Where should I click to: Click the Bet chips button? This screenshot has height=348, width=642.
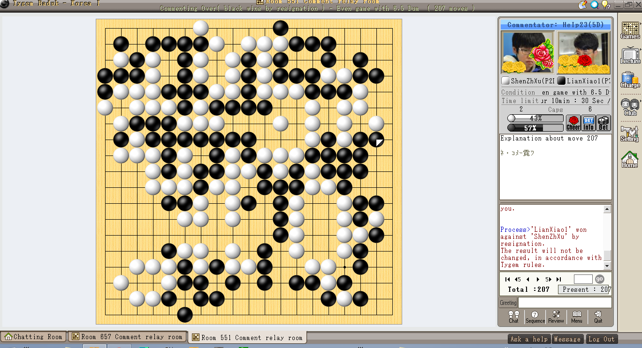coord(604,123)
